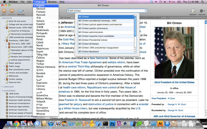Launch Google Chrome from the Dock
The width and height of the screenshot is (207, 129).
click(x=17, y=124)
